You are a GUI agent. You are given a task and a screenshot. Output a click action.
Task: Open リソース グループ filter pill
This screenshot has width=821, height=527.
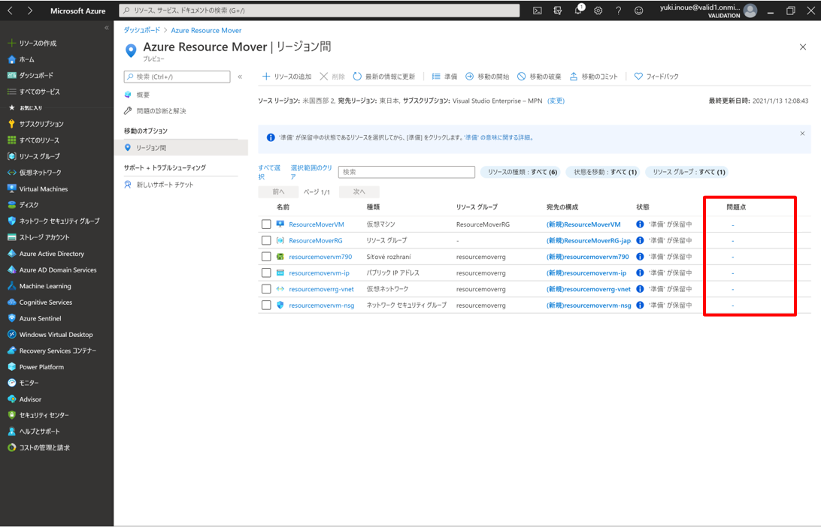[x=687, y=172]
